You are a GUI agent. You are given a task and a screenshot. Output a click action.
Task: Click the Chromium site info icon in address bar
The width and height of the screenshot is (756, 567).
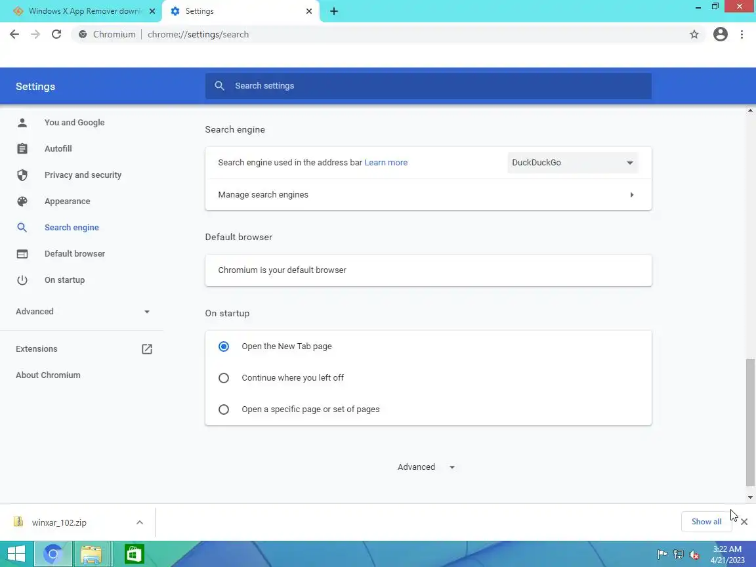click(83, 34)
